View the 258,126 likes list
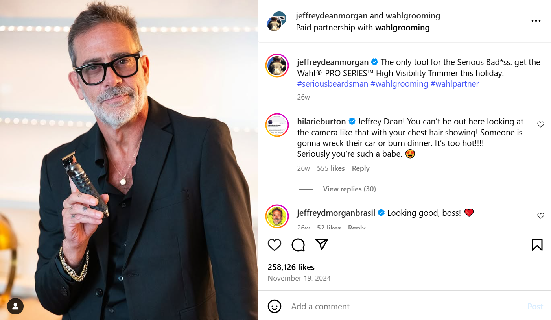 291,267
